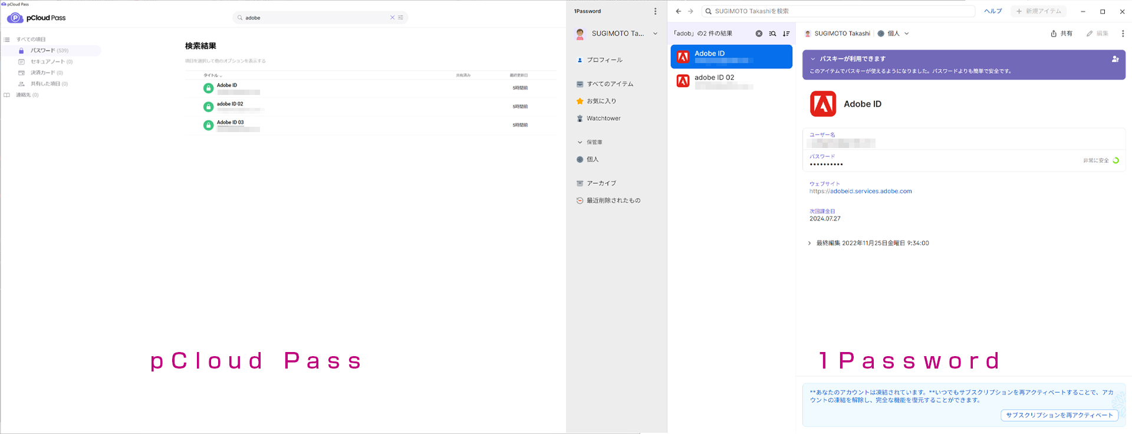Open 1Password sidebar three-dot menu
The height and width of the screenshot is (434, 1132).
(x=655, y=11)
